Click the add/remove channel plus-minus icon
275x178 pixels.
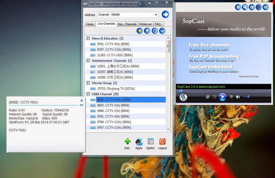pyautogui.click(x=147, y=31)
